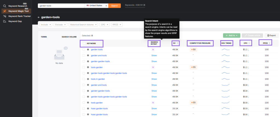The image size is (280, 117).
Task: Click into the 'garden tools' search field
Action: point(61,6)
